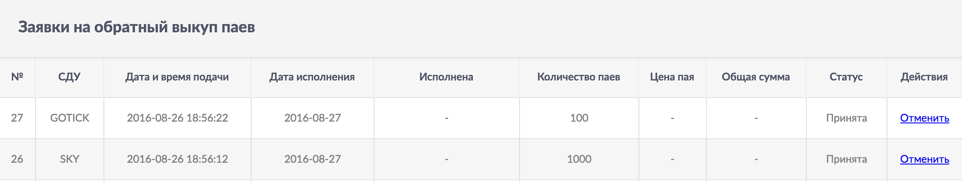Click the Действия column header
The height and width of the screenshot is (182, 962).
tap(924, 77)
